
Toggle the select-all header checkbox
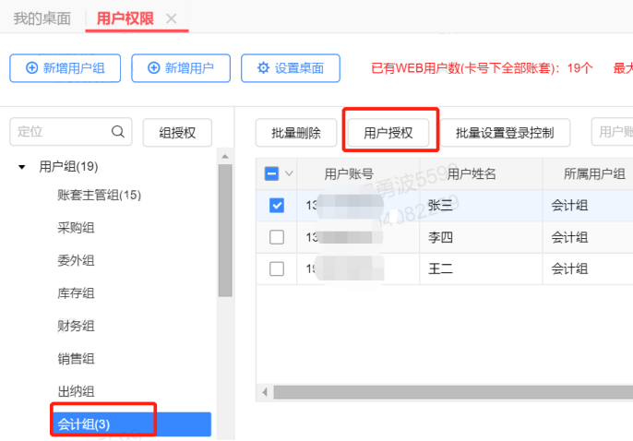coord(271,173)
